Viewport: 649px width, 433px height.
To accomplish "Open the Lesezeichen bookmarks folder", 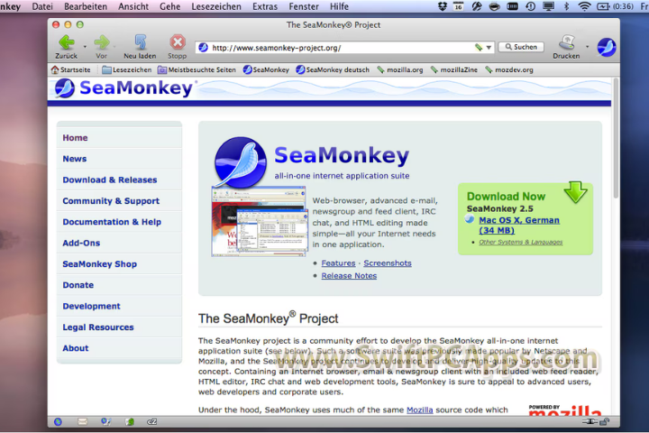I will tap(127, 69).
